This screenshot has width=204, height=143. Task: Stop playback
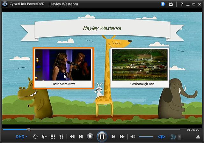pyautogui.click(x=90, y=137)
